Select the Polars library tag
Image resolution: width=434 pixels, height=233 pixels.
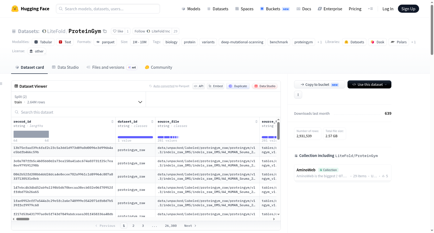click(399, 42)
